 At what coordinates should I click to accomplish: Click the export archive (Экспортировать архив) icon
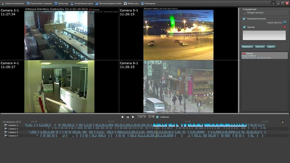(72, 3)
